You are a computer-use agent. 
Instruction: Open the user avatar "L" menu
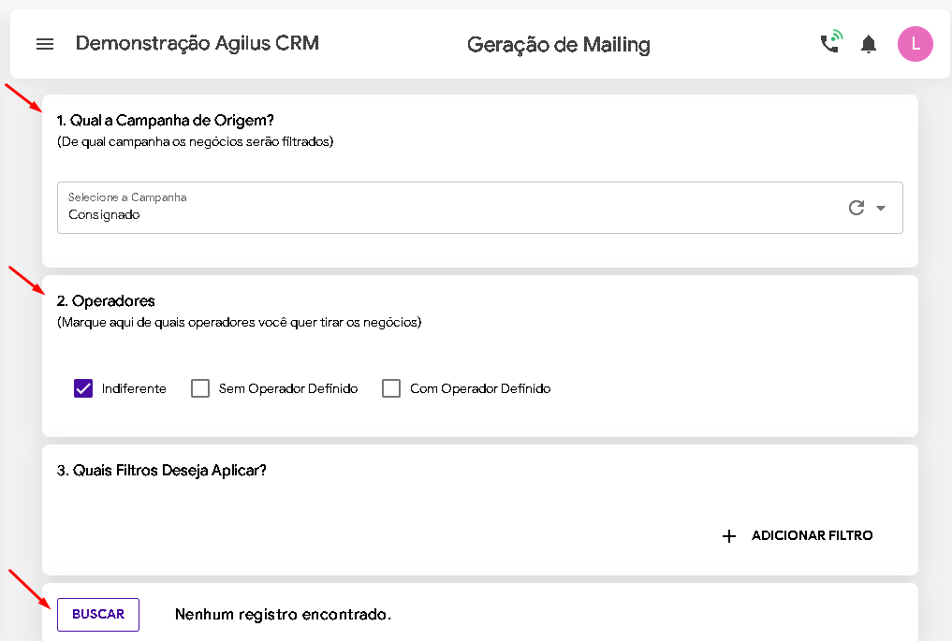click(x=915, y=44)
